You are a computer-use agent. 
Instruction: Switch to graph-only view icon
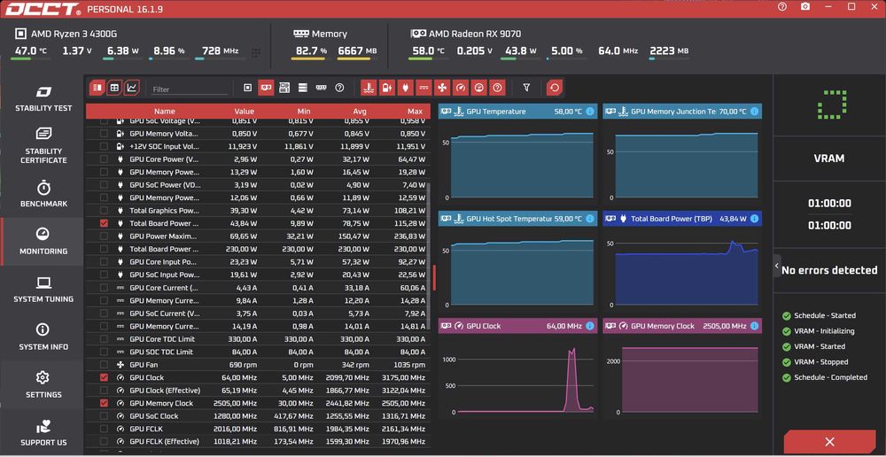[132, 88]
